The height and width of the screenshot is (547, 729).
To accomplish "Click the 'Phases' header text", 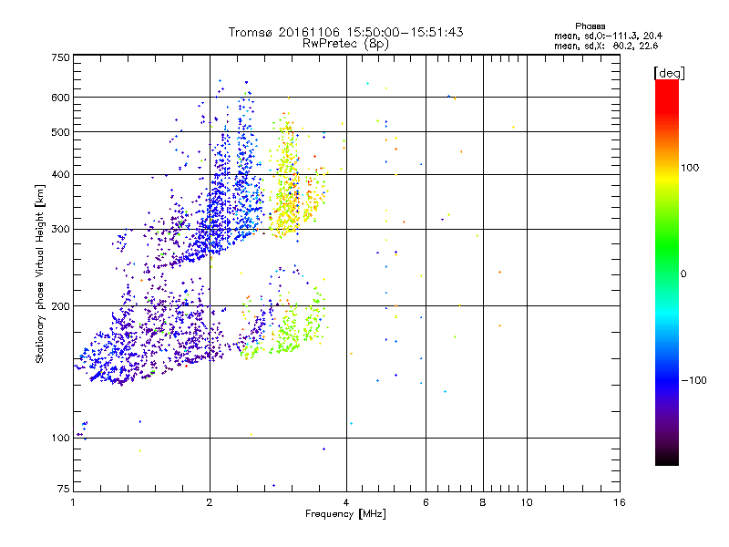I will (590, 26).
